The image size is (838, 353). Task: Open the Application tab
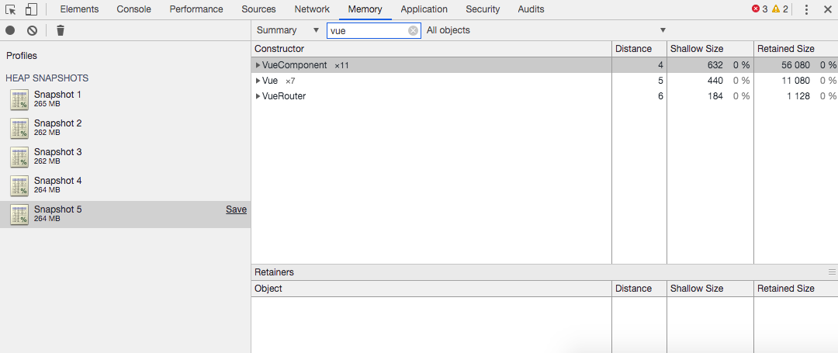coord(424,9)
